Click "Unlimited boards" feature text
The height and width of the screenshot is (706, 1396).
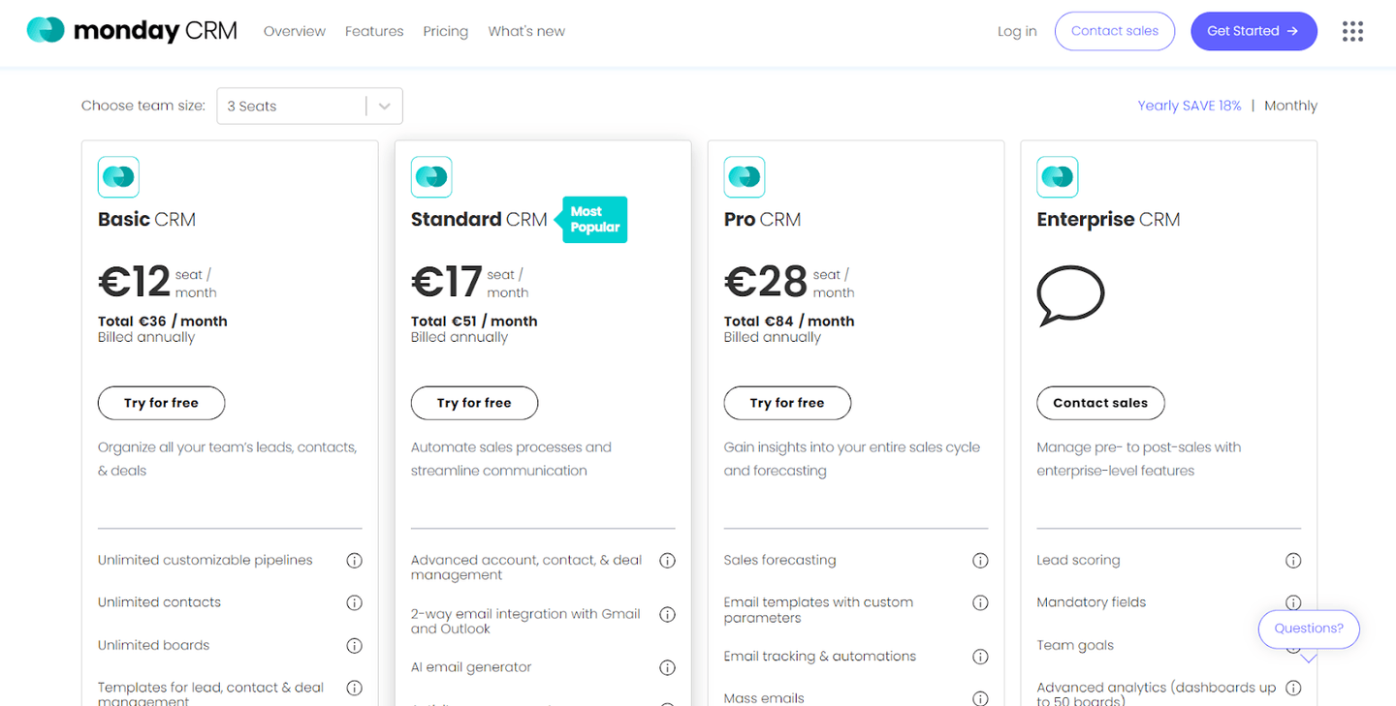coord(153,645)
